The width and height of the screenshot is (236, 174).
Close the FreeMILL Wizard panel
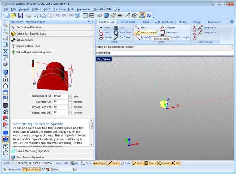click(92, 22)
